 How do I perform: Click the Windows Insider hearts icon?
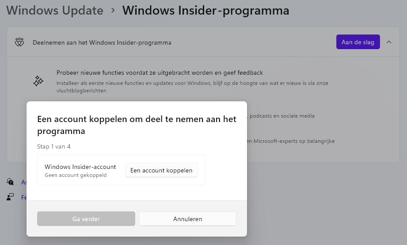pos(19,42)
